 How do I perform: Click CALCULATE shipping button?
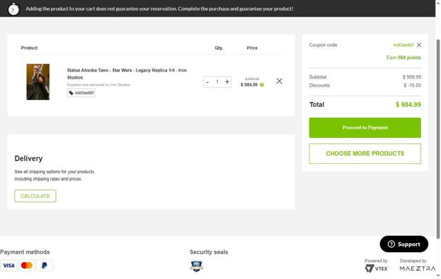click(x=35, y=196)
